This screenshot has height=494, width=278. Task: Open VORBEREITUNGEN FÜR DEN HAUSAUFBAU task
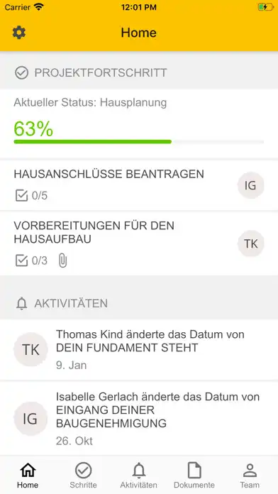pyautogui.click(x=139, y=243)
